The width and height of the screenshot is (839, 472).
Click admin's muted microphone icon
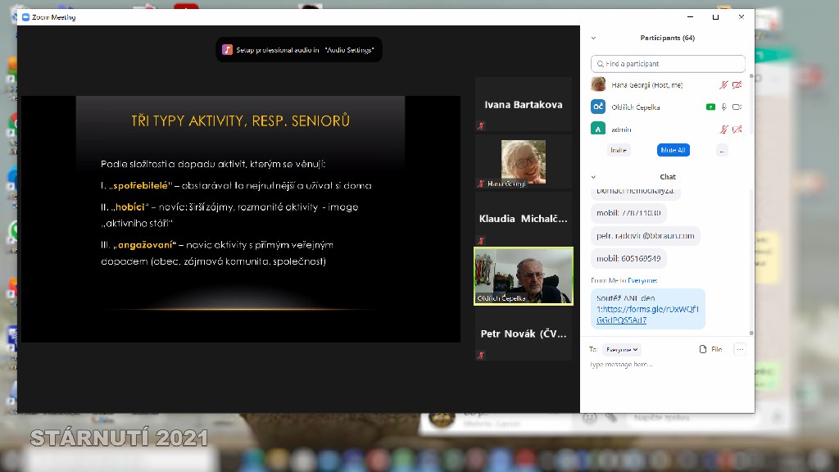click(723, 129)
